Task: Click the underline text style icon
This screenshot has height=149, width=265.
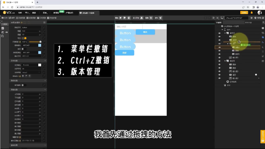Action: pyautogui.click(x=29, y=76)
